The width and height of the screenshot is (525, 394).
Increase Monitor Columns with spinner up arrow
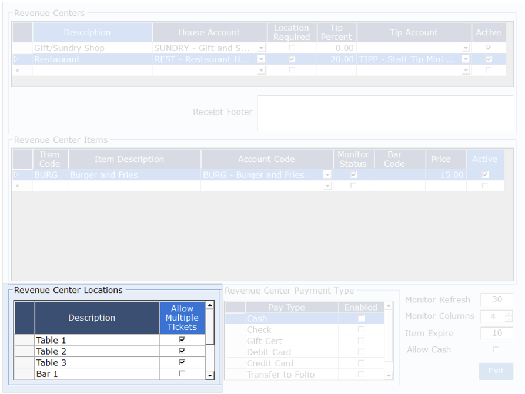(x=509, y=314)
